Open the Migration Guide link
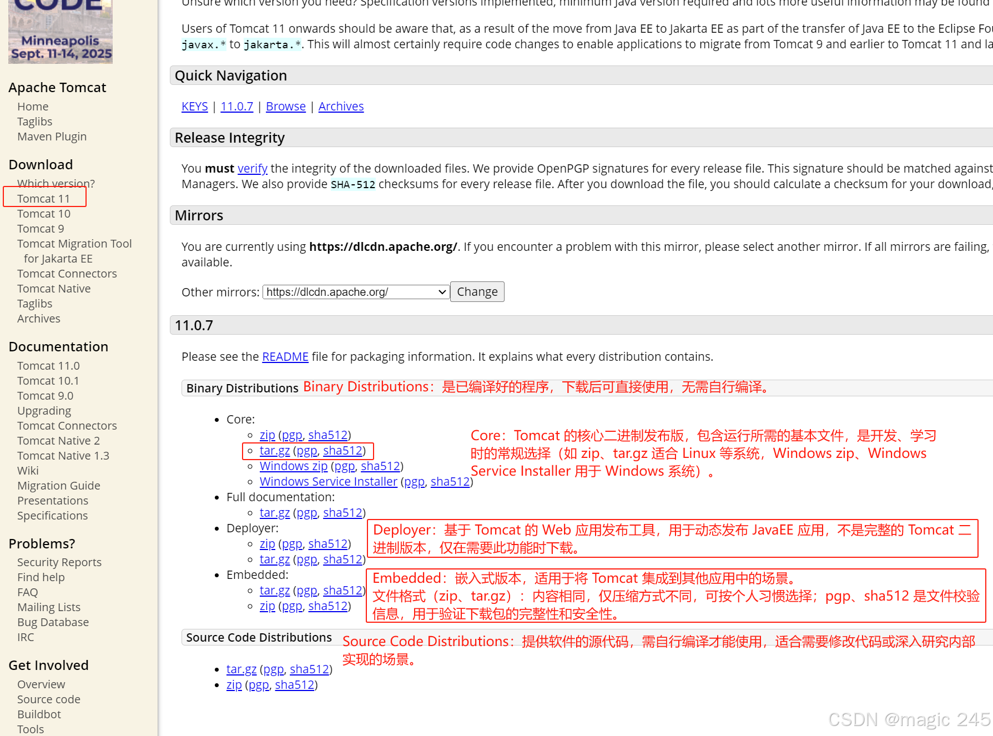The width and height of the screenshot is (993, 736). coord(59,486)
